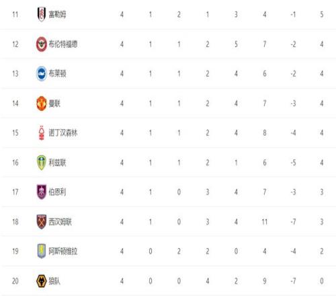Click the Aston Villa club crest

42,251
